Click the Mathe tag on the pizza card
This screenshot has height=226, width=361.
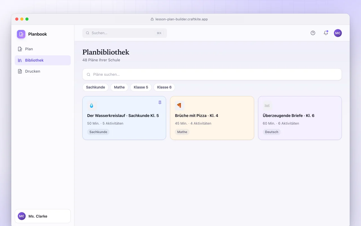(182, 132)
